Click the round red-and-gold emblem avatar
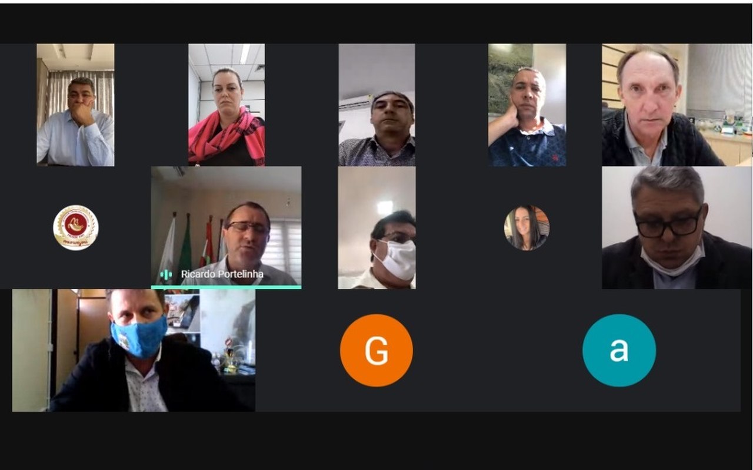The image size is (753, 470). point(76,228)
